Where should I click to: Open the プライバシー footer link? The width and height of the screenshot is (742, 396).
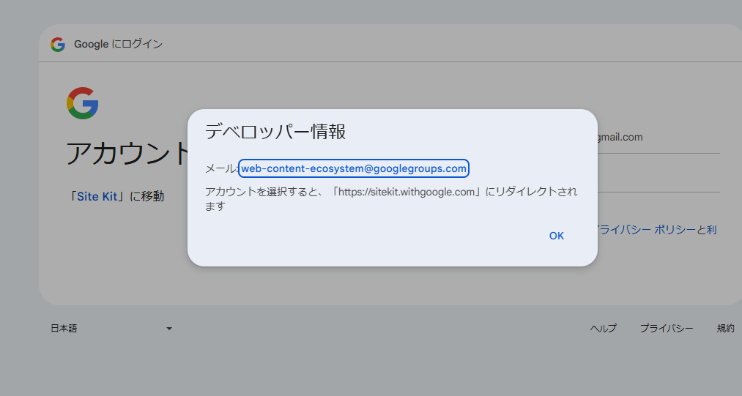[x=666, y=329]
